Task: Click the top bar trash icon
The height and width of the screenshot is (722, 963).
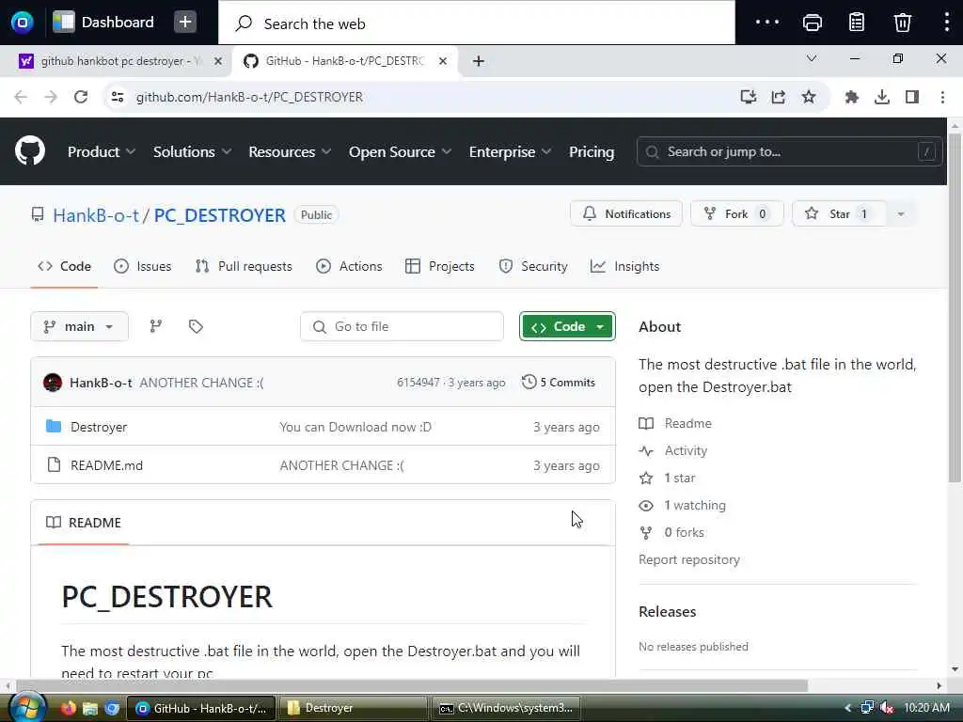Action: [x=902, y=23]
